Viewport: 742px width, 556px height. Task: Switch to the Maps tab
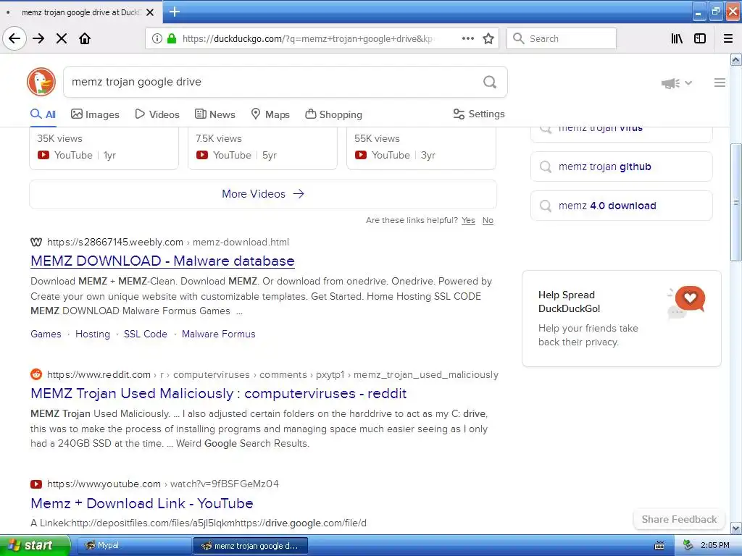coord(270,114)
